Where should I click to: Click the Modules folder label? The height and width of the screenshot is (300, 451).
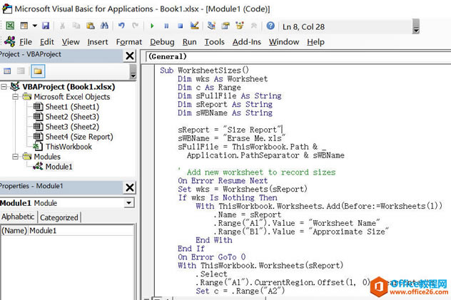point(47,157)
